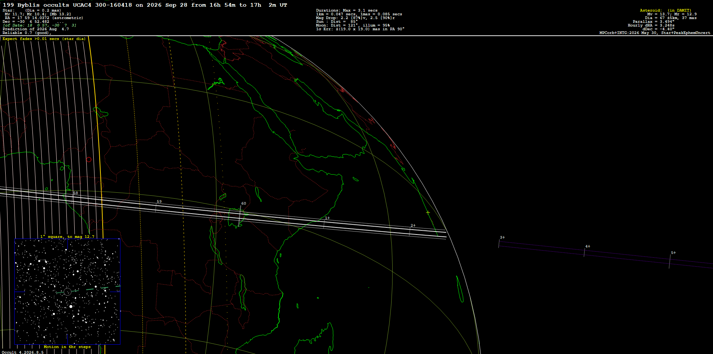The image size is (713, 354).
Task: Click star 'Mv 11.7; Mr 10.4; [Mb 13.2]' line
Action: (x=38, y=14)
